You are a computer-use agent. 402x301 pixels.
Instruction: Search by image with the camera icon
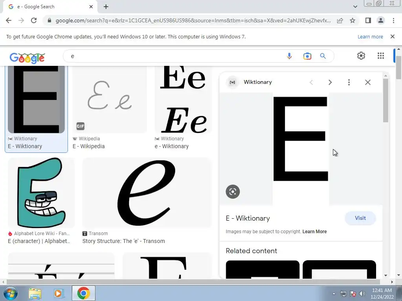(307, 56)
